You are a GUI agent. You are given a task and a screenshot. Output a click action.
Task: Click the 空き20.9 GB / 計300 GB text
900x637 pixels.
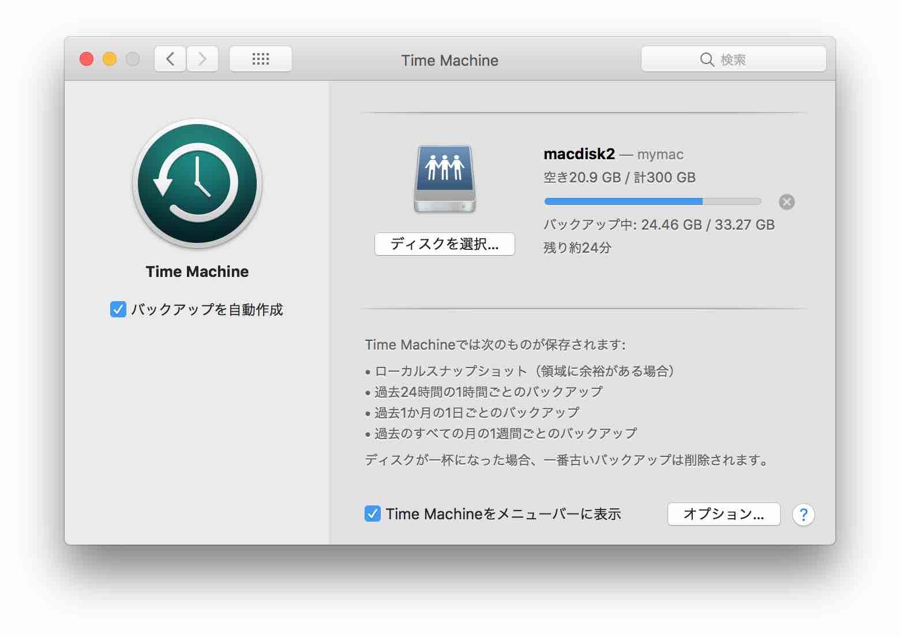(620, 178)
